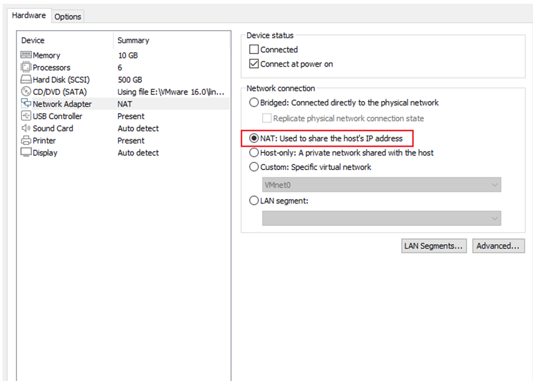Open LAN Segments... dialog
Viewport: 533px width, 381px height.
[x=433, y=245]
